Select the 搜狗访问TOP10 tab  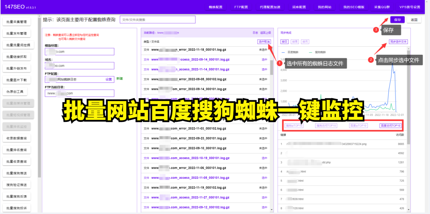click(x=326, y=126)
